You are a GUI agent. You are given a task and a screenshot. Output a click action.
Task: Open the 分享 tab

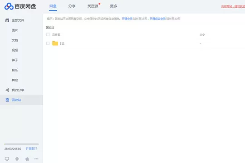pyautogui.click(x=72, y=6)
